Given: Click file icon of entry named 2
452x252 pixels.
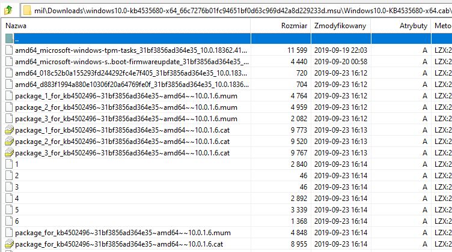Looking at the screenshot, I should click(x=9, y=175).
